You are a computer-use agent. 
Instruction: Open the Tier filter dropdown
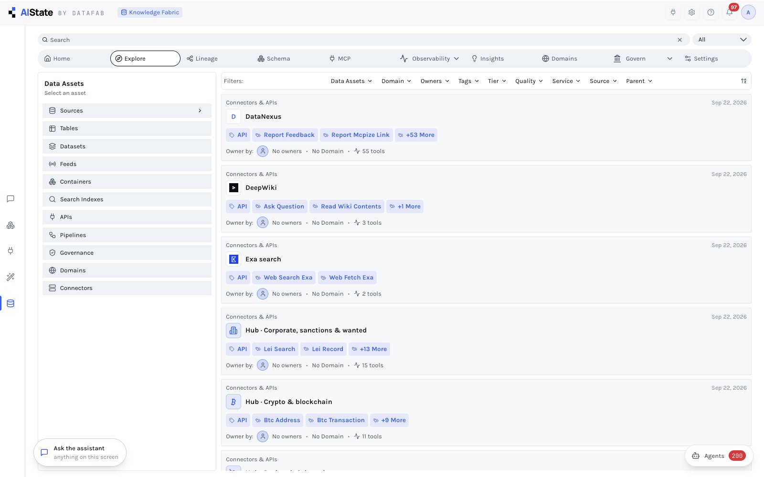[497, 81]
